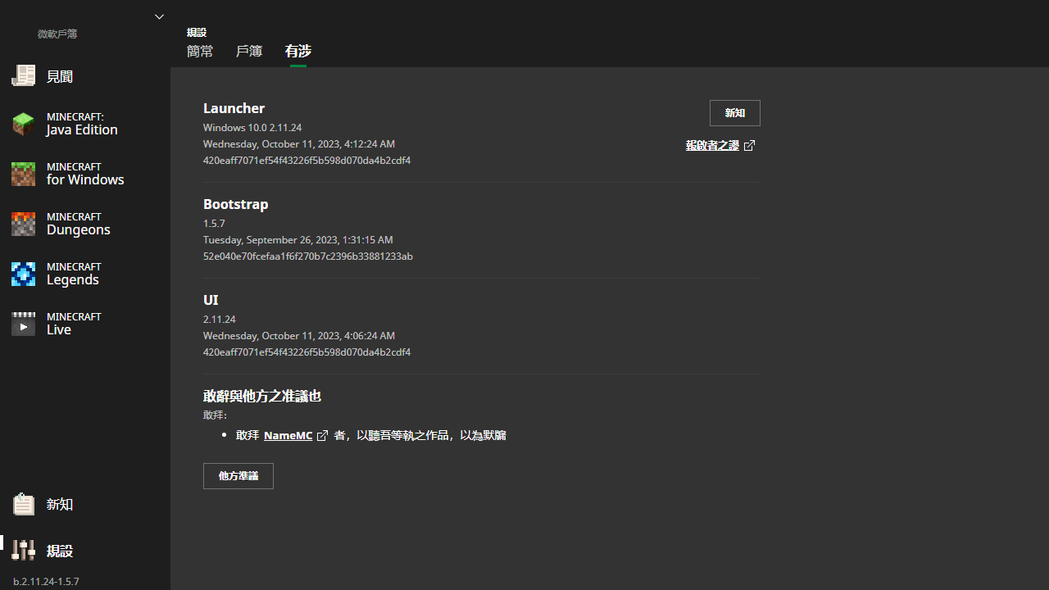This screenshot has width=1049, height=590.
Task: Open the Minecraft Dungeons icon
Action: pos(23,224)
